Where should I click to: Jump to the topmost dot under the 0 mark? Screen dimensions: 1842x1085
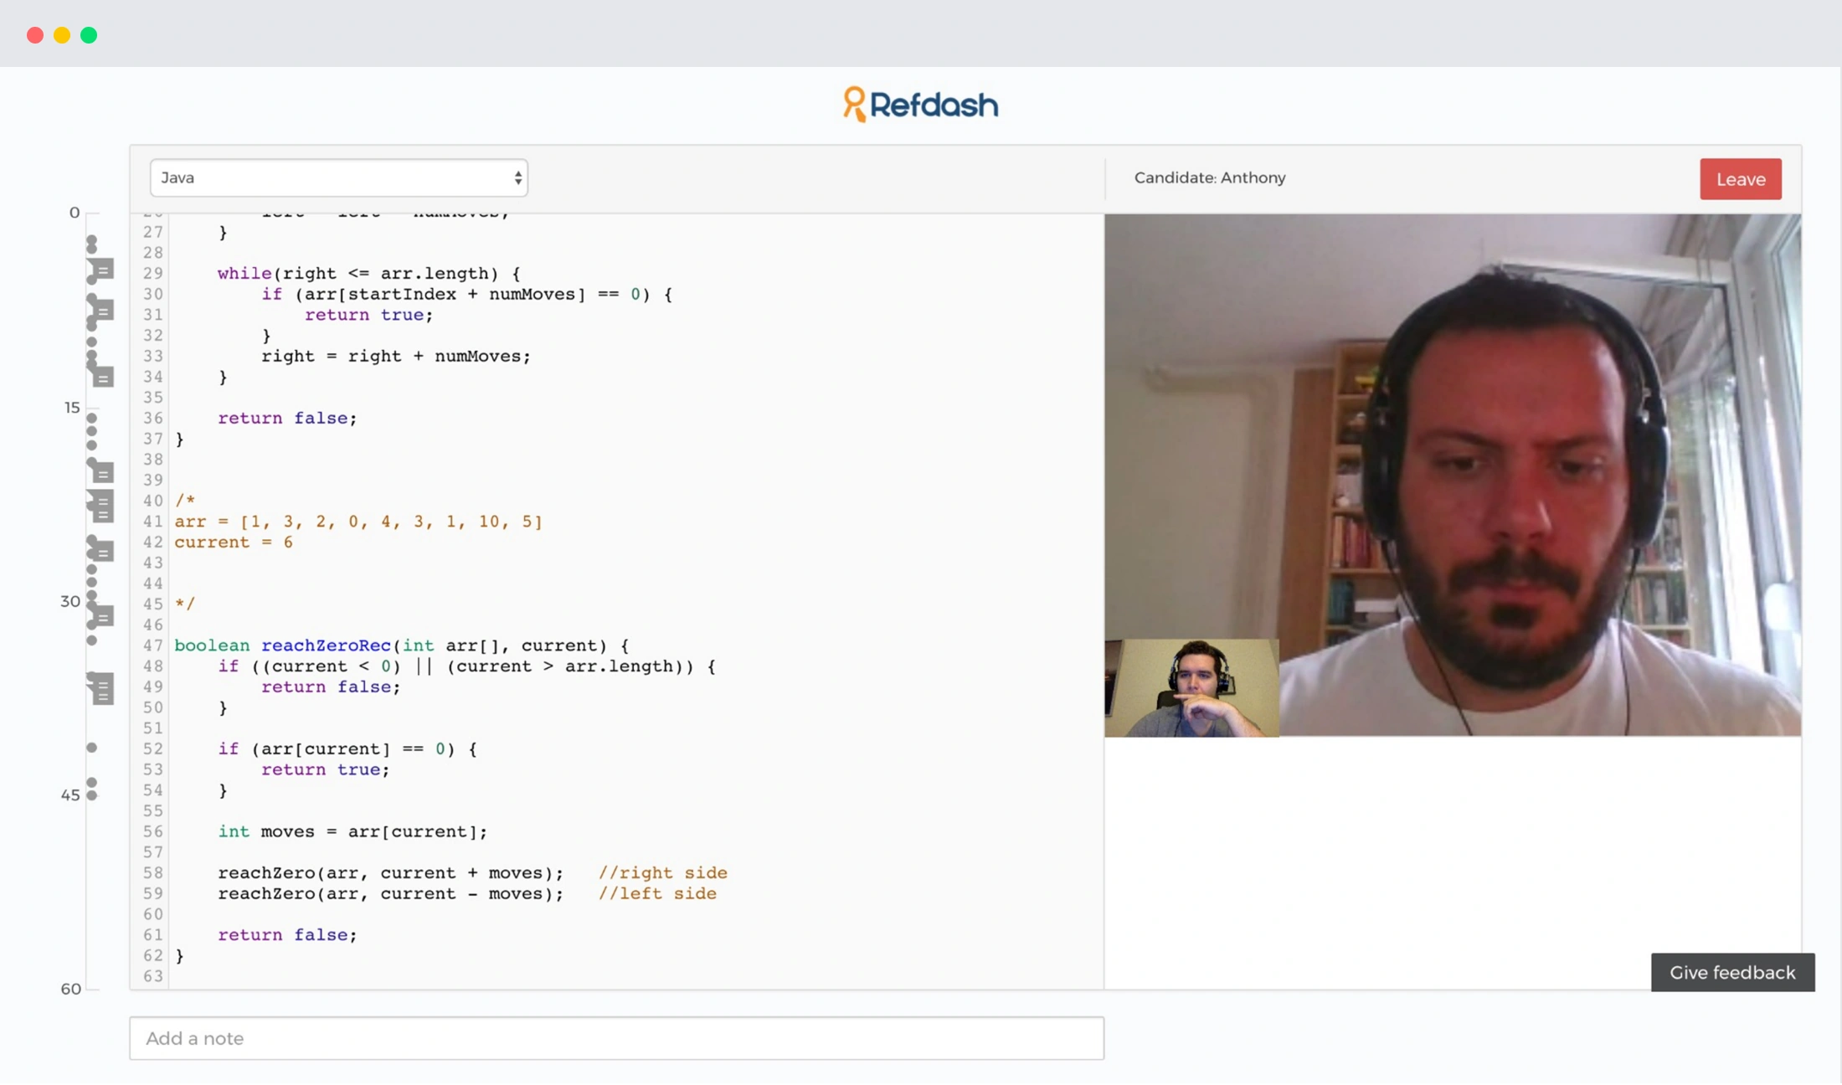pos(92,239)
